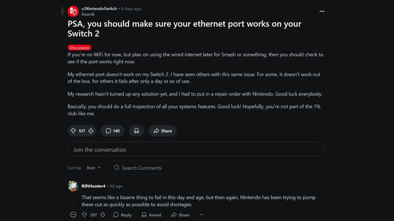Image resolution: width=394 pixels, height=221 pixels.
Task: Click the Join the conversation field
Action: click(196, 149)
